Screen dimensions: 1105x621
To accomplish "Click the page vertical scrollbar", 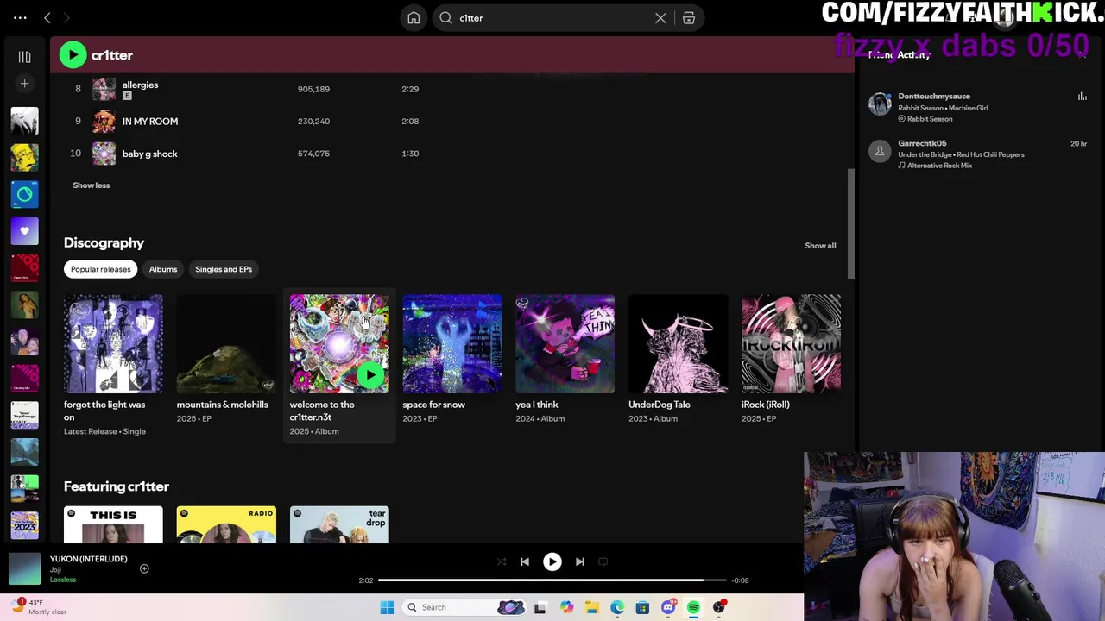I will (x=850, y=224).
